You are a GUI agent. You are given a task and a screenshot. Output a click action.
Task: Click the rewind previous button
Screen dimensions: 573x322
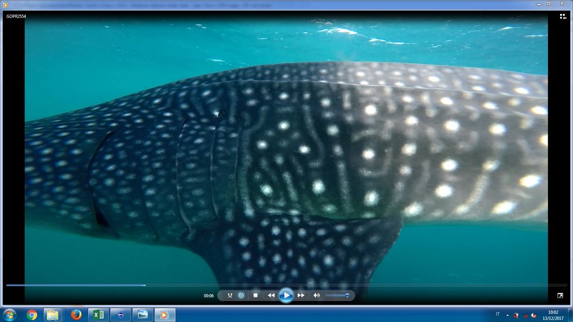pyautogui.click(x=271, y=295)
